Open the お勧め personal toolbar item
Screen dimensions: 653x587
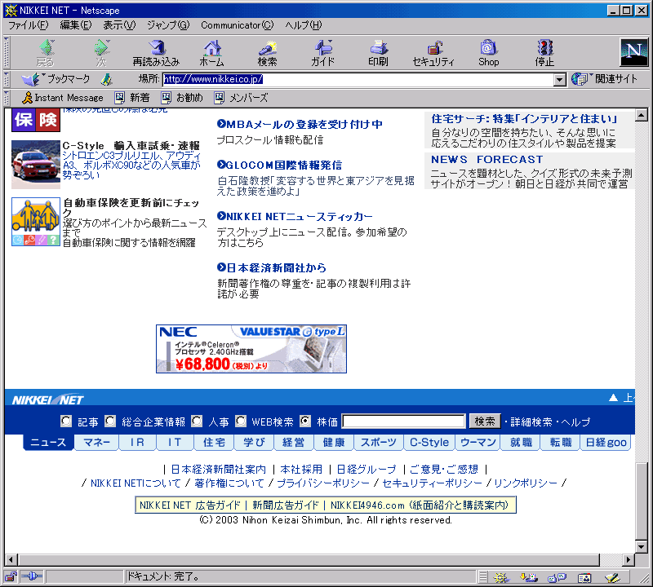click(x=182, y=98)
